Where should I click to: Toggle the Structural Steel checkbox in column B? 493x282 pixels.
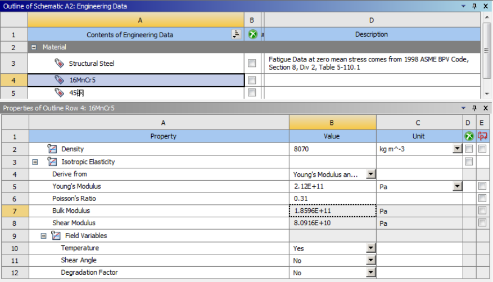point(252,63)
